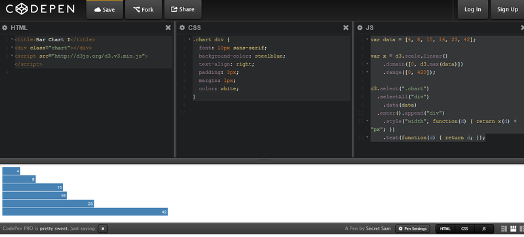This screenshot has height=237, width=524.
Task: Collapse JS line 5 fold arrow
Action: [x=367, y=72]
